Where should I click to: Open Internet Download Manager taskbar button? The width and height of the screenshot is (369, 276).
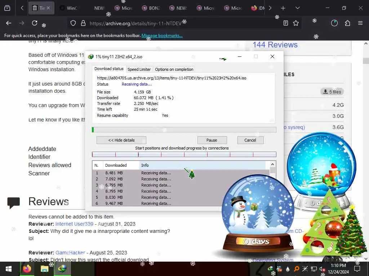pyautogui.click(x=62, y=269)
